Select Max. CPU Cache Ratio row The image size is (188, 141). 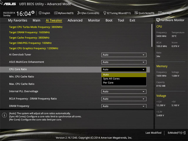(x=75, y=84)
